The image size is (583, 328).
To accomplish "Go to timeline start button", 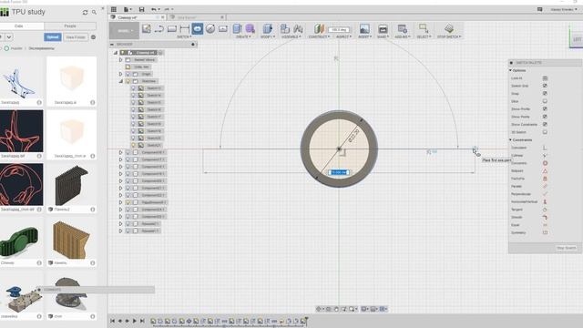I will (x=113, y=321).
